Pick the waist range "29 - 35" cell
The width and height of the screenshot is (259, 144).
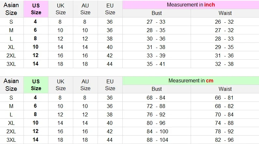pos(225,47)
